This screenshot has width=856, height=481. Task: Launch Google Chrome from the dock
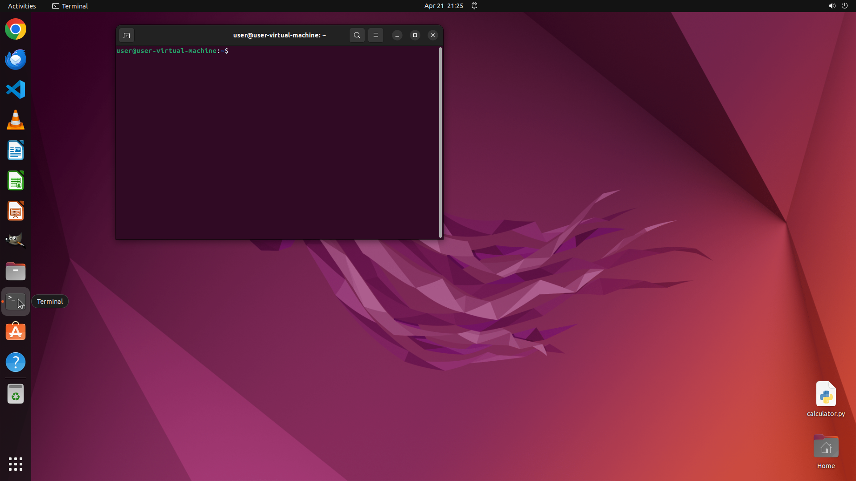16,29
